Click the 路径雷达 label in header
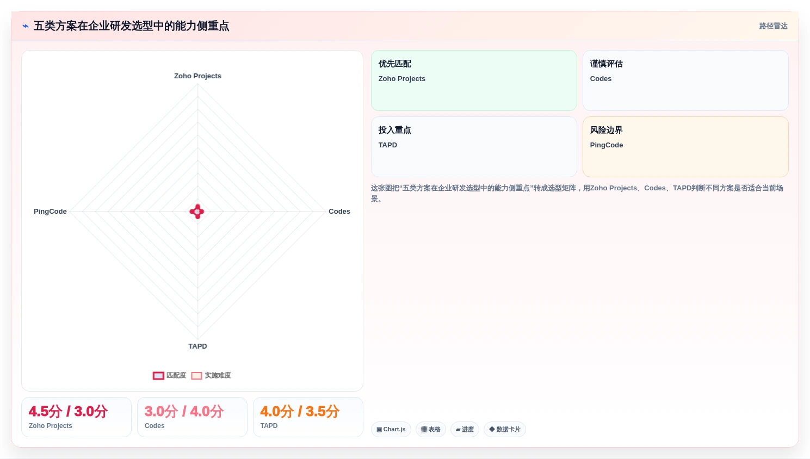 (x=773, y=26)
